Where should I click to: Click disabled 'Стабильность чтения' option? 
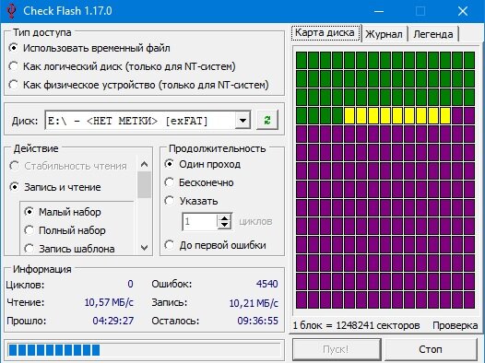coord(68,166)
